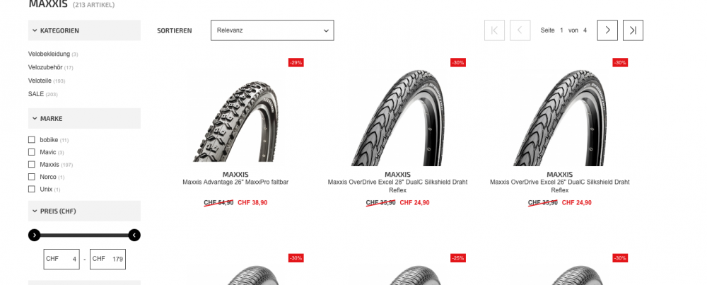Viewport: 707px width, 285px height.
Task: Click the minimum price CHF field
Action: click(x=62, y=259)
